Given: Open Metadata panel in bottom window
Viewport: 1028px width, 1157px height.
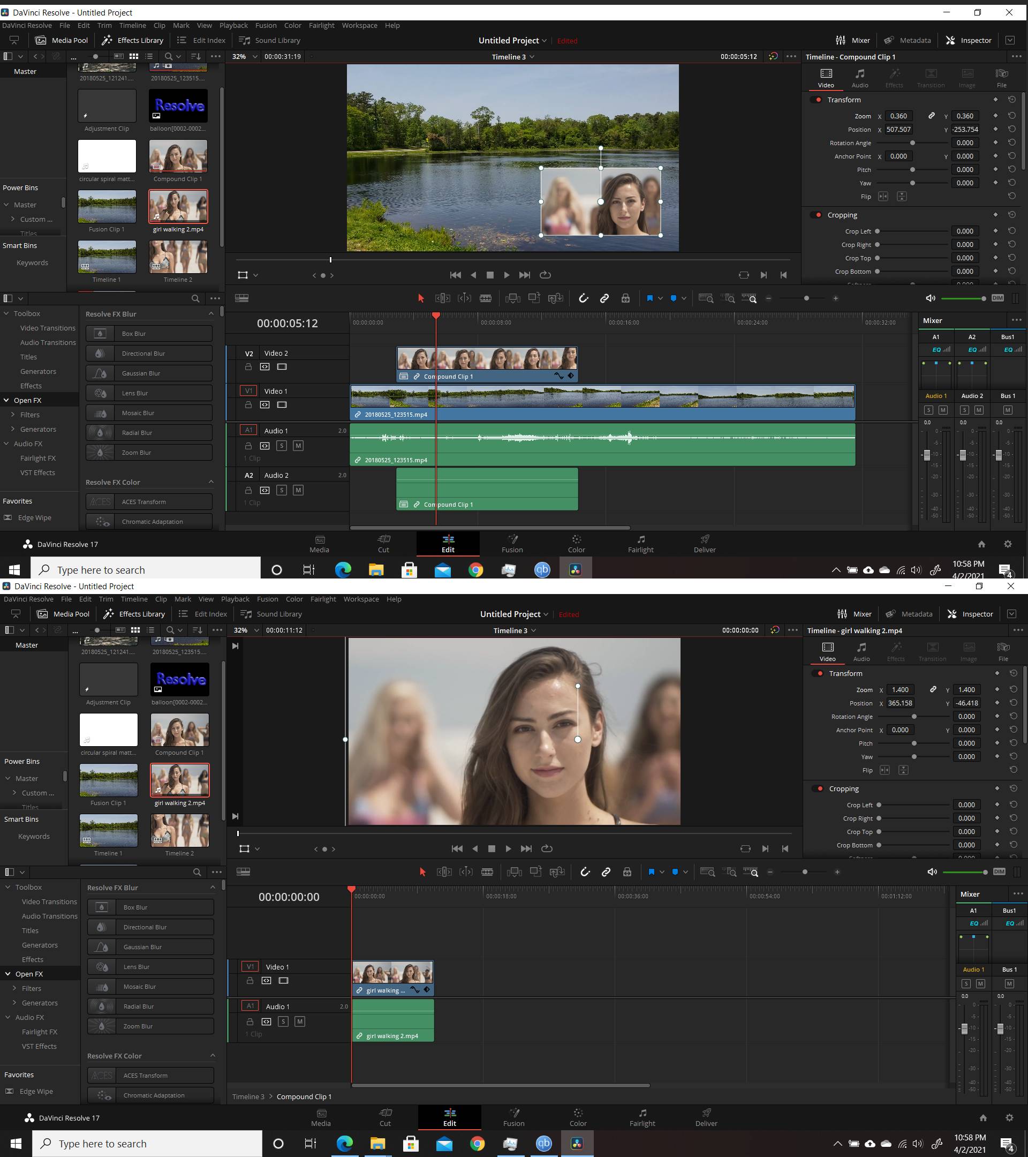Looking at the screenshot, I should point(909,614).
